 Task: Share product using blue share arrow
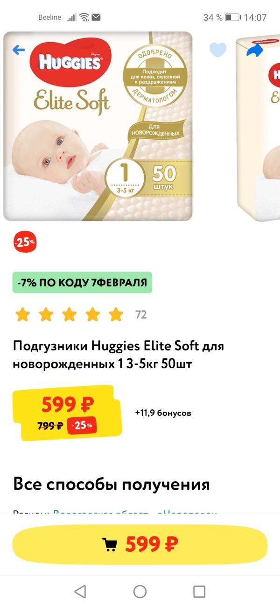(254, 50)
